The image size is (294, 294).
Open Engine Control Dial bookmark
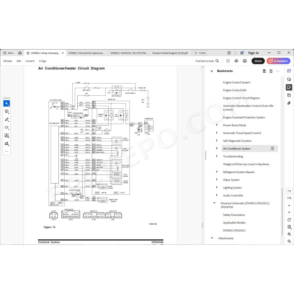tap(234, 90)
